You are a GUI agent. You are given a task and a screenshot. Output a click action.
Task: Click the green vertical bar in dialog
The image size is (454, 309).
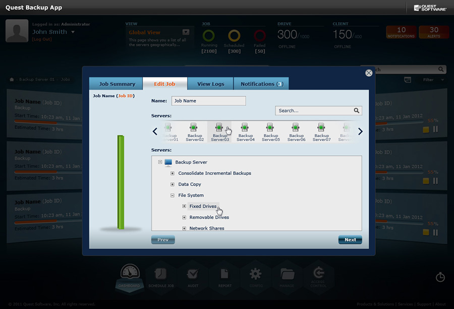pos(121,182)
